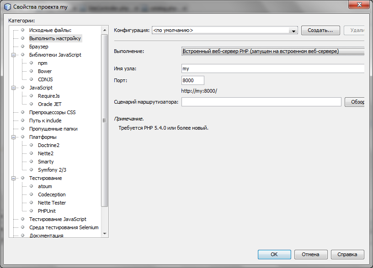Open help via the Справка button

347,254
